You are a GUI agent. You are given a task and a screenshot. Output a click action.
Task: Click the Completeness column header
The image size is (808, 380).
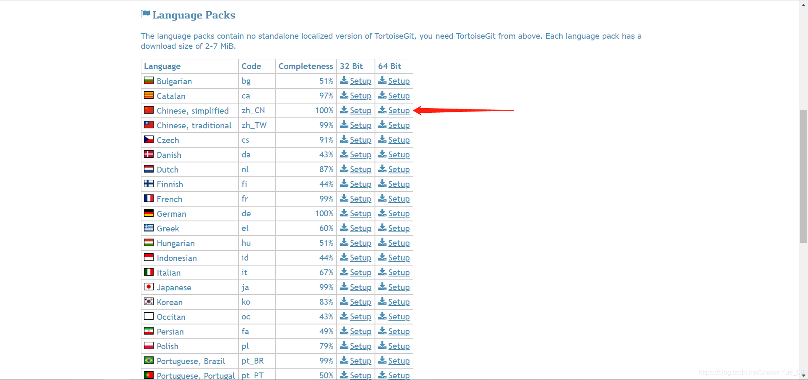click(x=306, y=66)
